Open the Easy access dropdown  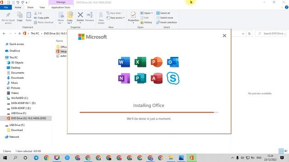coord(116,18)
